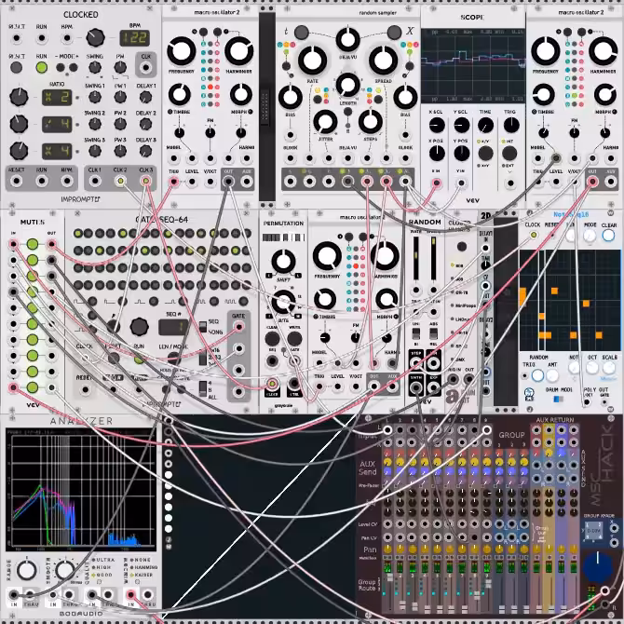This screenshot has width=624, height=624.
Task: Click the SPREAD knob on random sampler
Action: pos(383,61)
